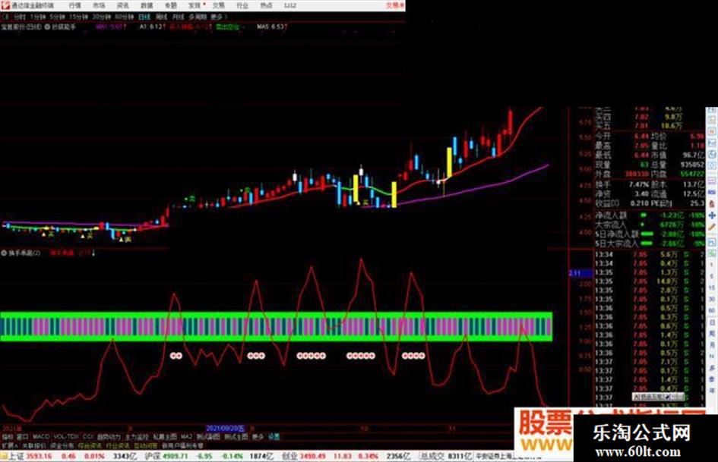Switch chart to 15分钟 period

coord(78,17)
